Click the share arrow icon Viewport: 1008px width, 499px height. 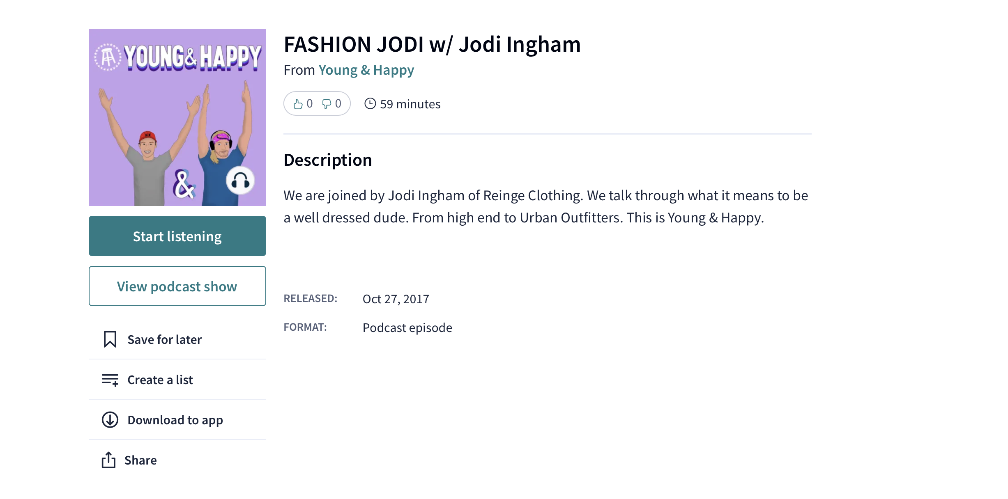(108, 460)
